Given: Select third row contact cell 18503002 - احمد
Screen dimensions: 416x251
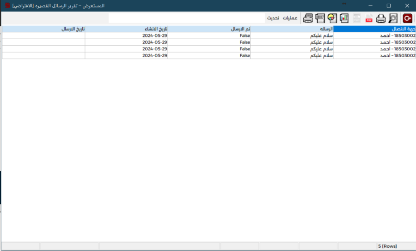Looking at the screenshot, I should click(x=374, y=49).
